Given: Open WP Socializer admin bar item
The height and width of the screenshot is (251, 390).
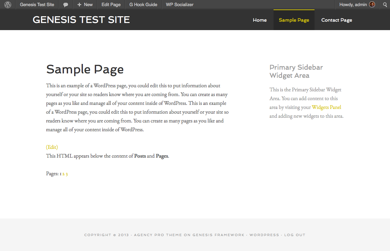Looking at the screenshot, I should point(179,5).
